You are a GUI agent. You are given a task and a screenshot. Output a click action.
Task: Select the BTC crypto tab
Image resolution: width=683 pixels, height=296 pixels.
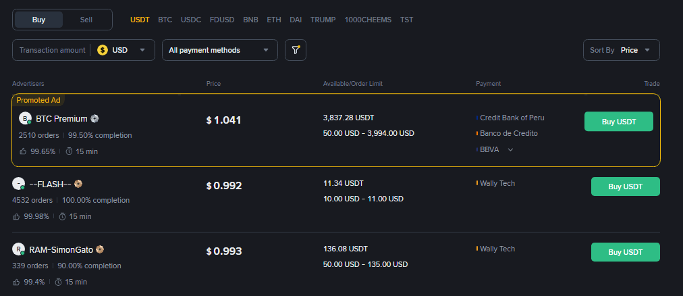[x=165, y=20]
